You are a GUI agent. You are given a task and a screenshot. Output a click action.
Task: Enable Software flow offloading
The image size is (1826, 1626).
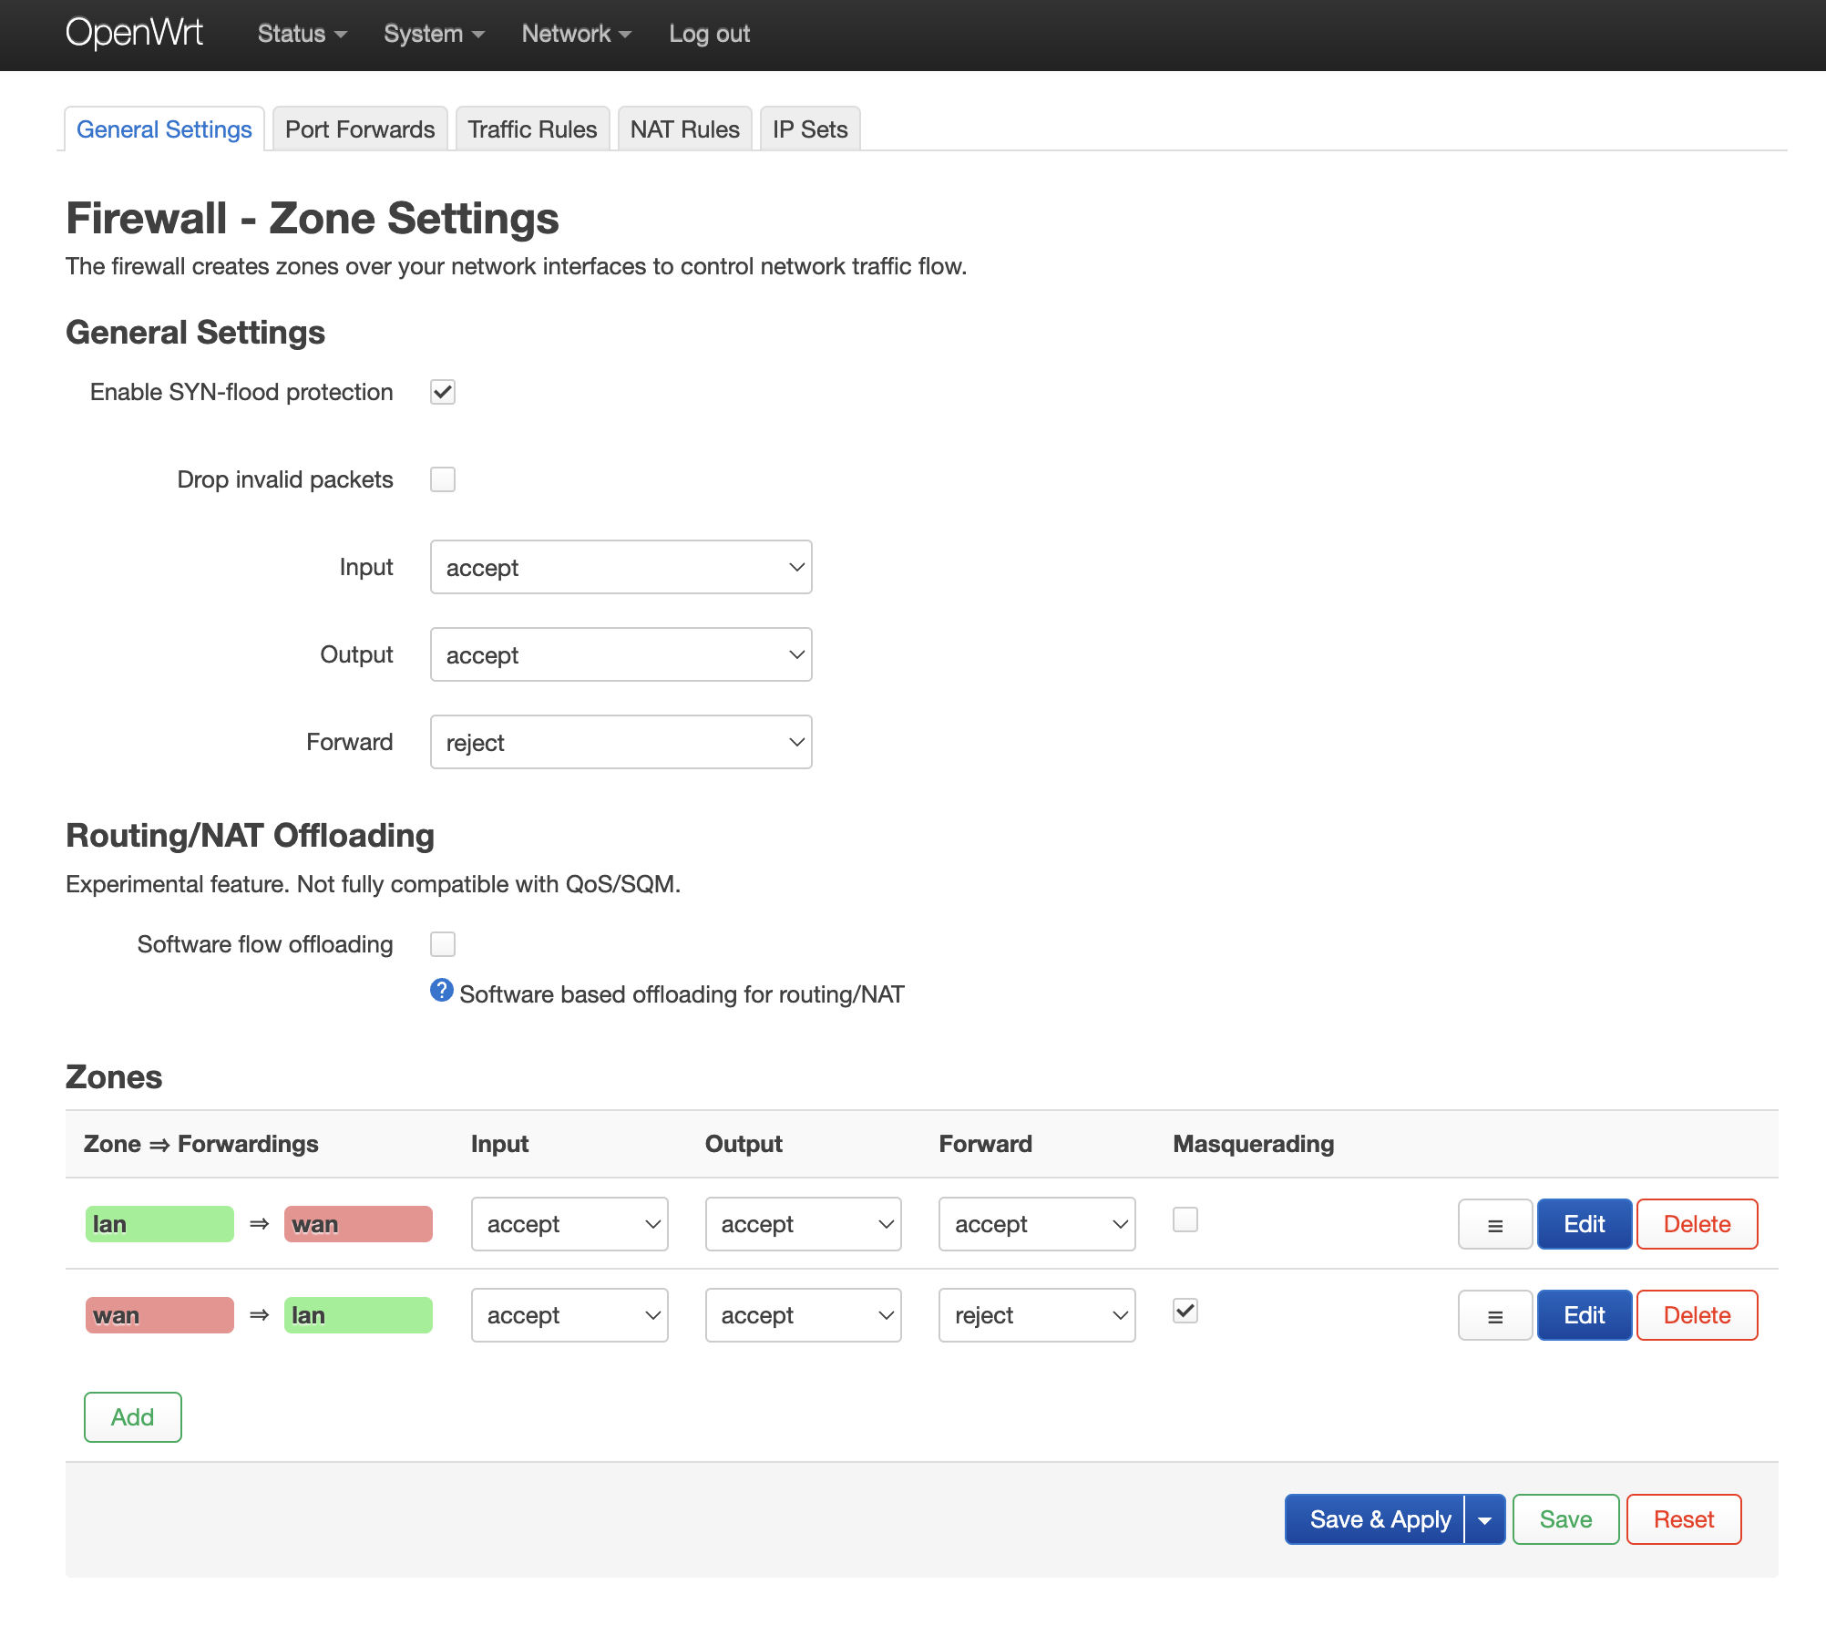(x=443, y=944)
